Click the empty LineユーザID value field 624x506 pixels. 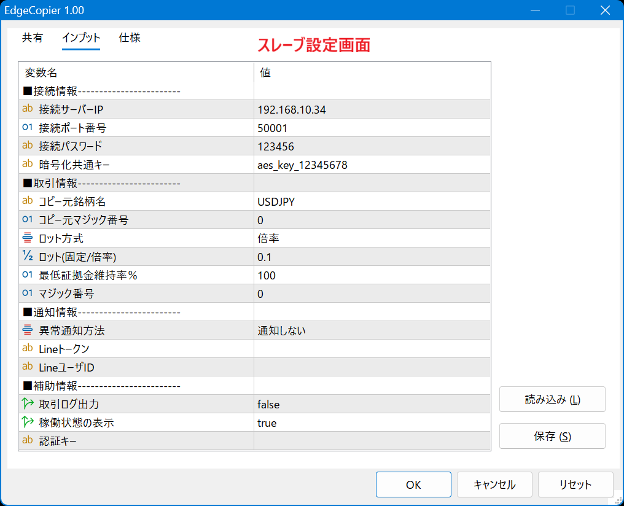(x=372, y=367)
